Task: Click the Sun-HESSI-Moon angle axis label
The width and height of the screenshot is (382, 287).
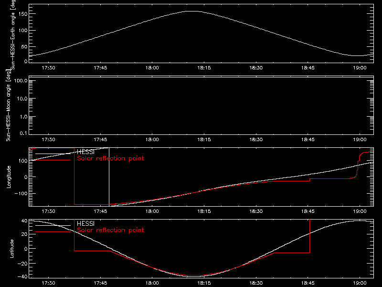Action: click(x=8, y=105)
